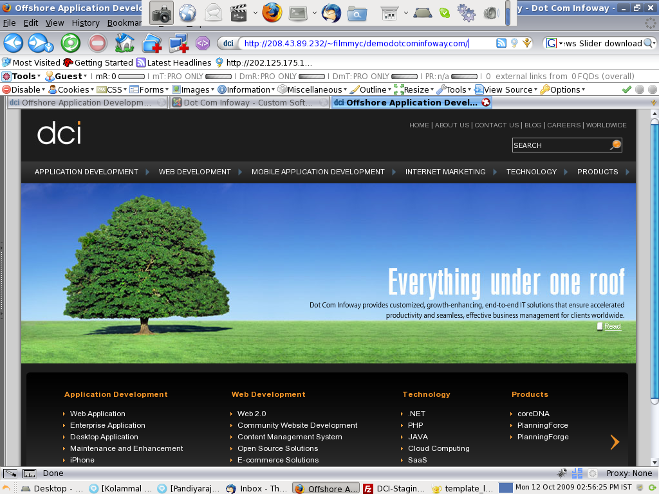
Task: Click the Read link on the banner
Action: point(613,326)
